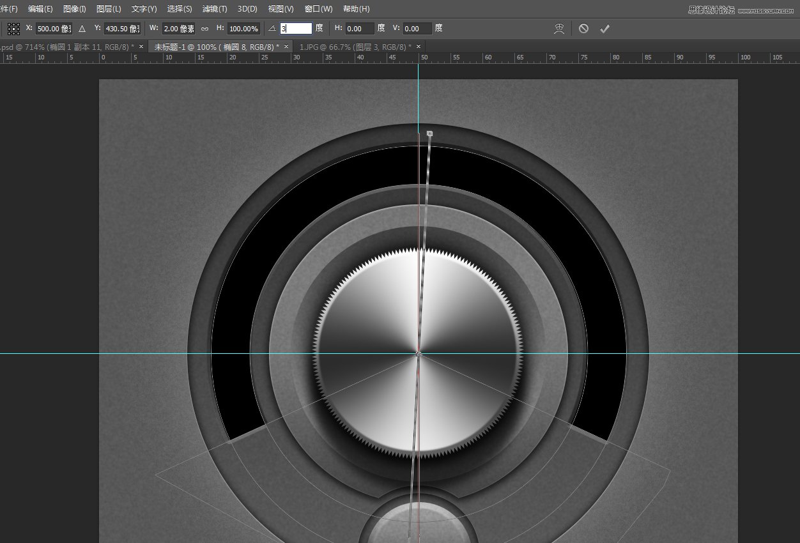Click the X position input field

point(53,29)
